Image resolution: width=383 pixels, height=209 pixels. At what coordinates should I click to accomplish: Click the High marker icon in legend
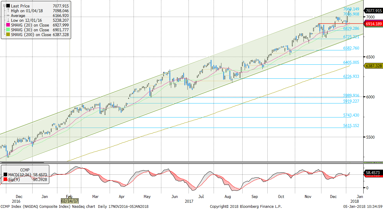8,11
